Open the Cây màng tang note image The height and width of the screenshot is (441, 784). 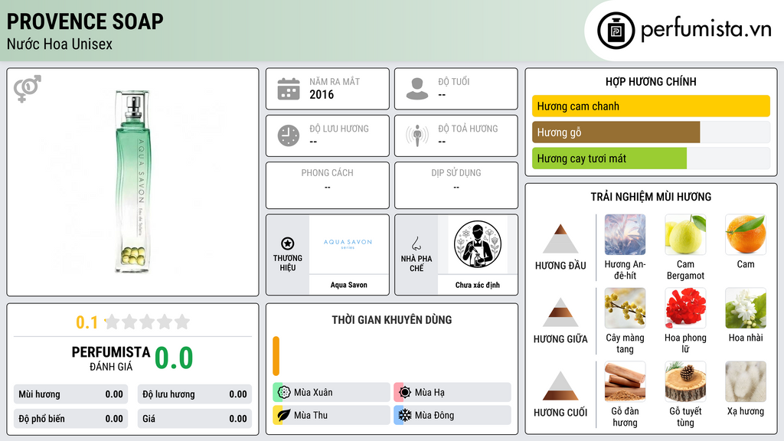point(625,309)
